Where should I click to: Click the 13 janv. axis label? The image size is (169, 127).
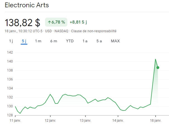tap(85, 121)
